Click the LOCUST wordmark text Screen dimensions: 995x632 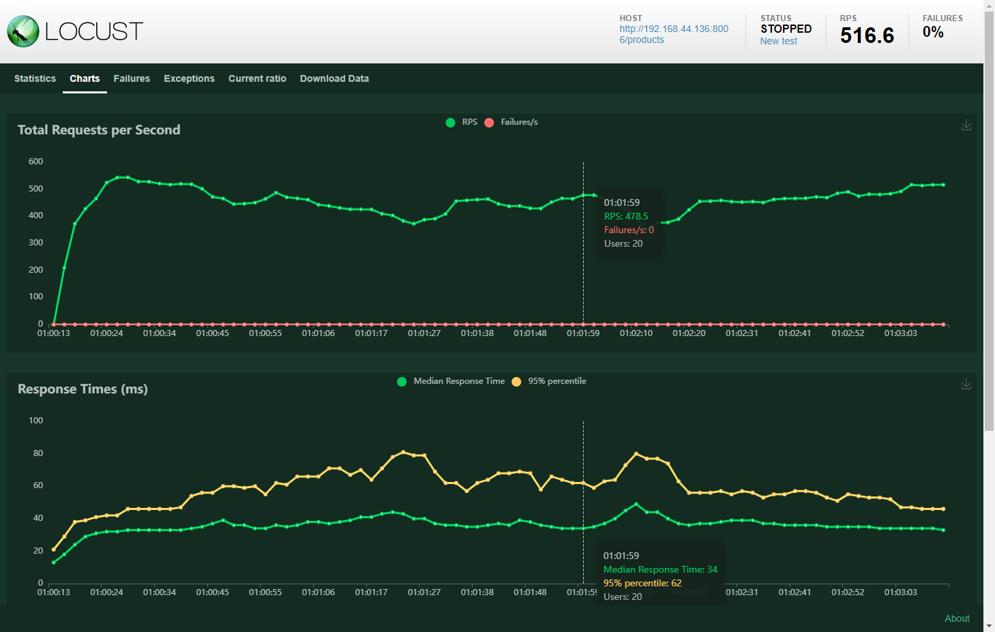[x=94, y=31]
